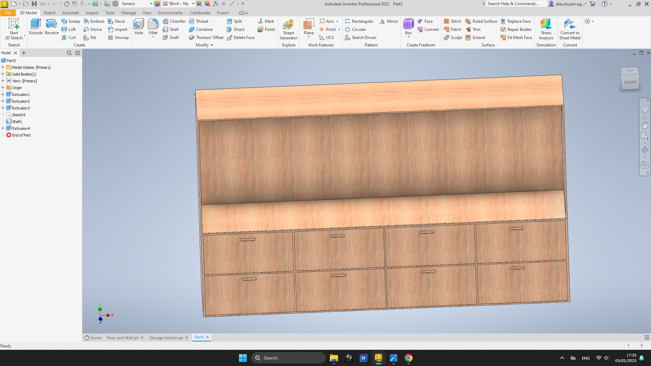Open the Pan hand tool in navigation bar
This screenshot has height=366, width=651.
(645, 125)
